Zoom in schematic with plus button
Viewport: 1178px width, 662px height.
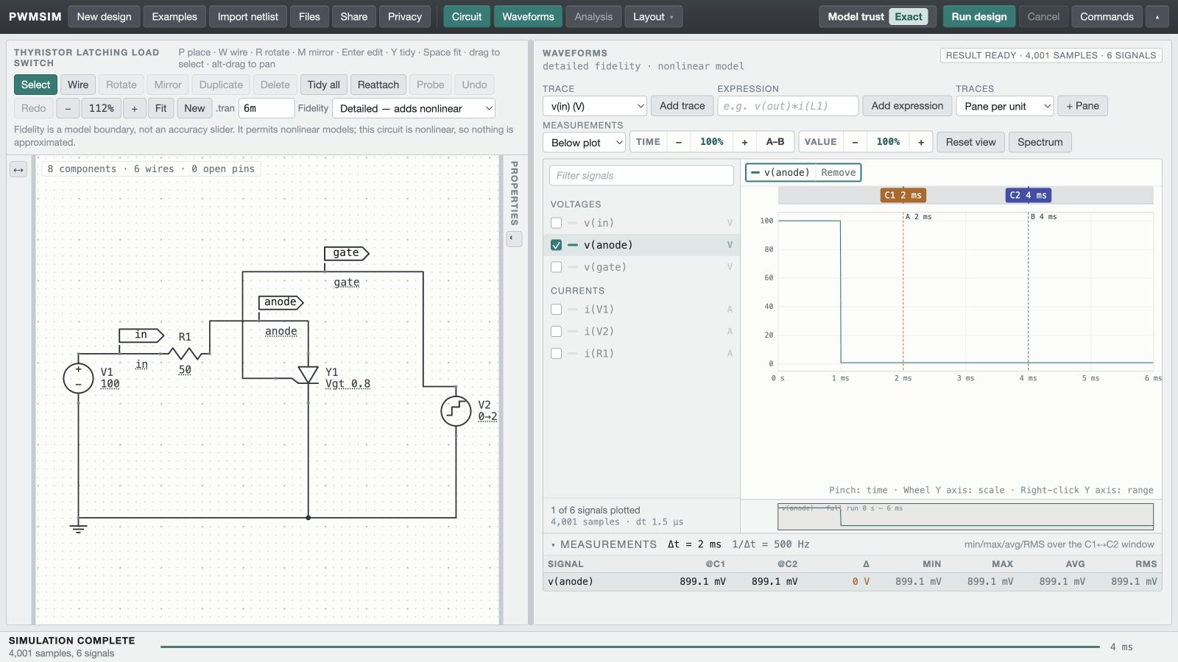134,108
